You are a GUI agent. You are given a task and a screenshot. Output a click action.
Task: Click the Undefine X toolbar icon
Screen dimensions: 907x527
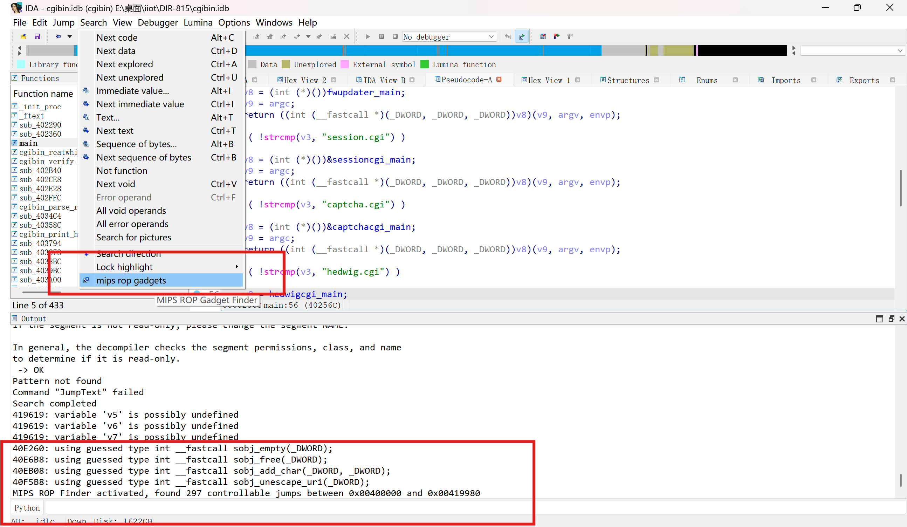coord(346,36)
